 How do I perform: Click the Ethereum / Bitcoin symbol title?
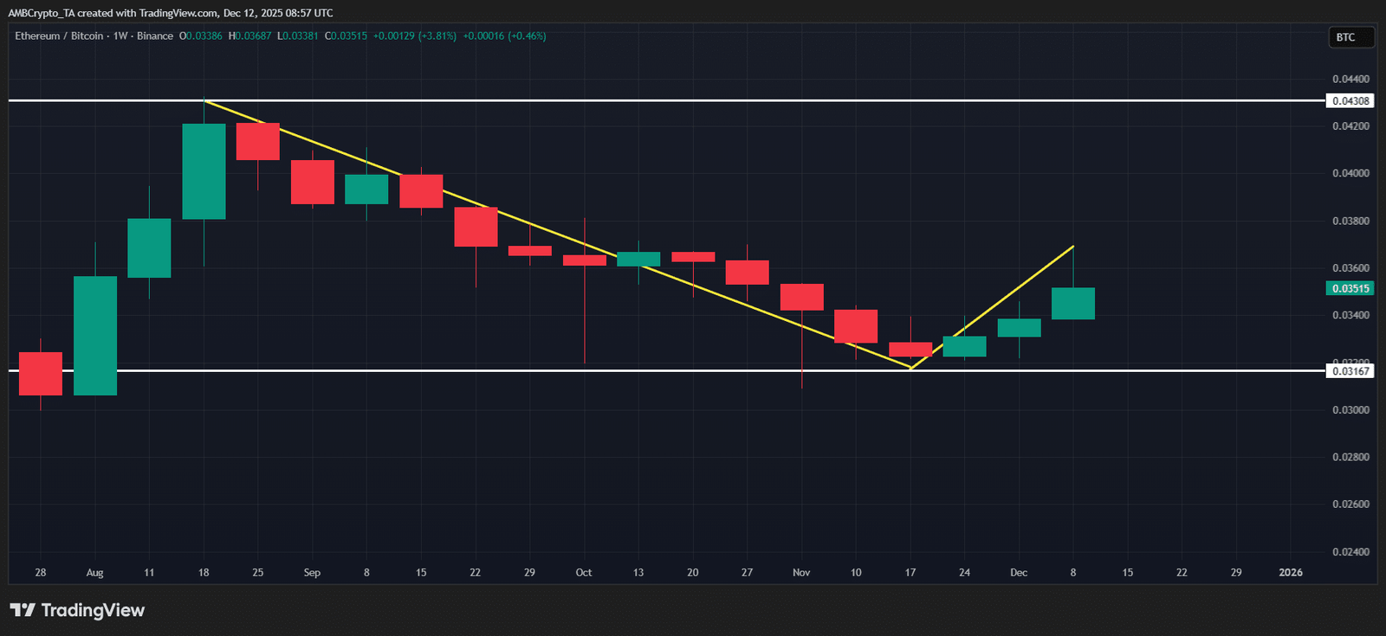click(x=59, y=36)
